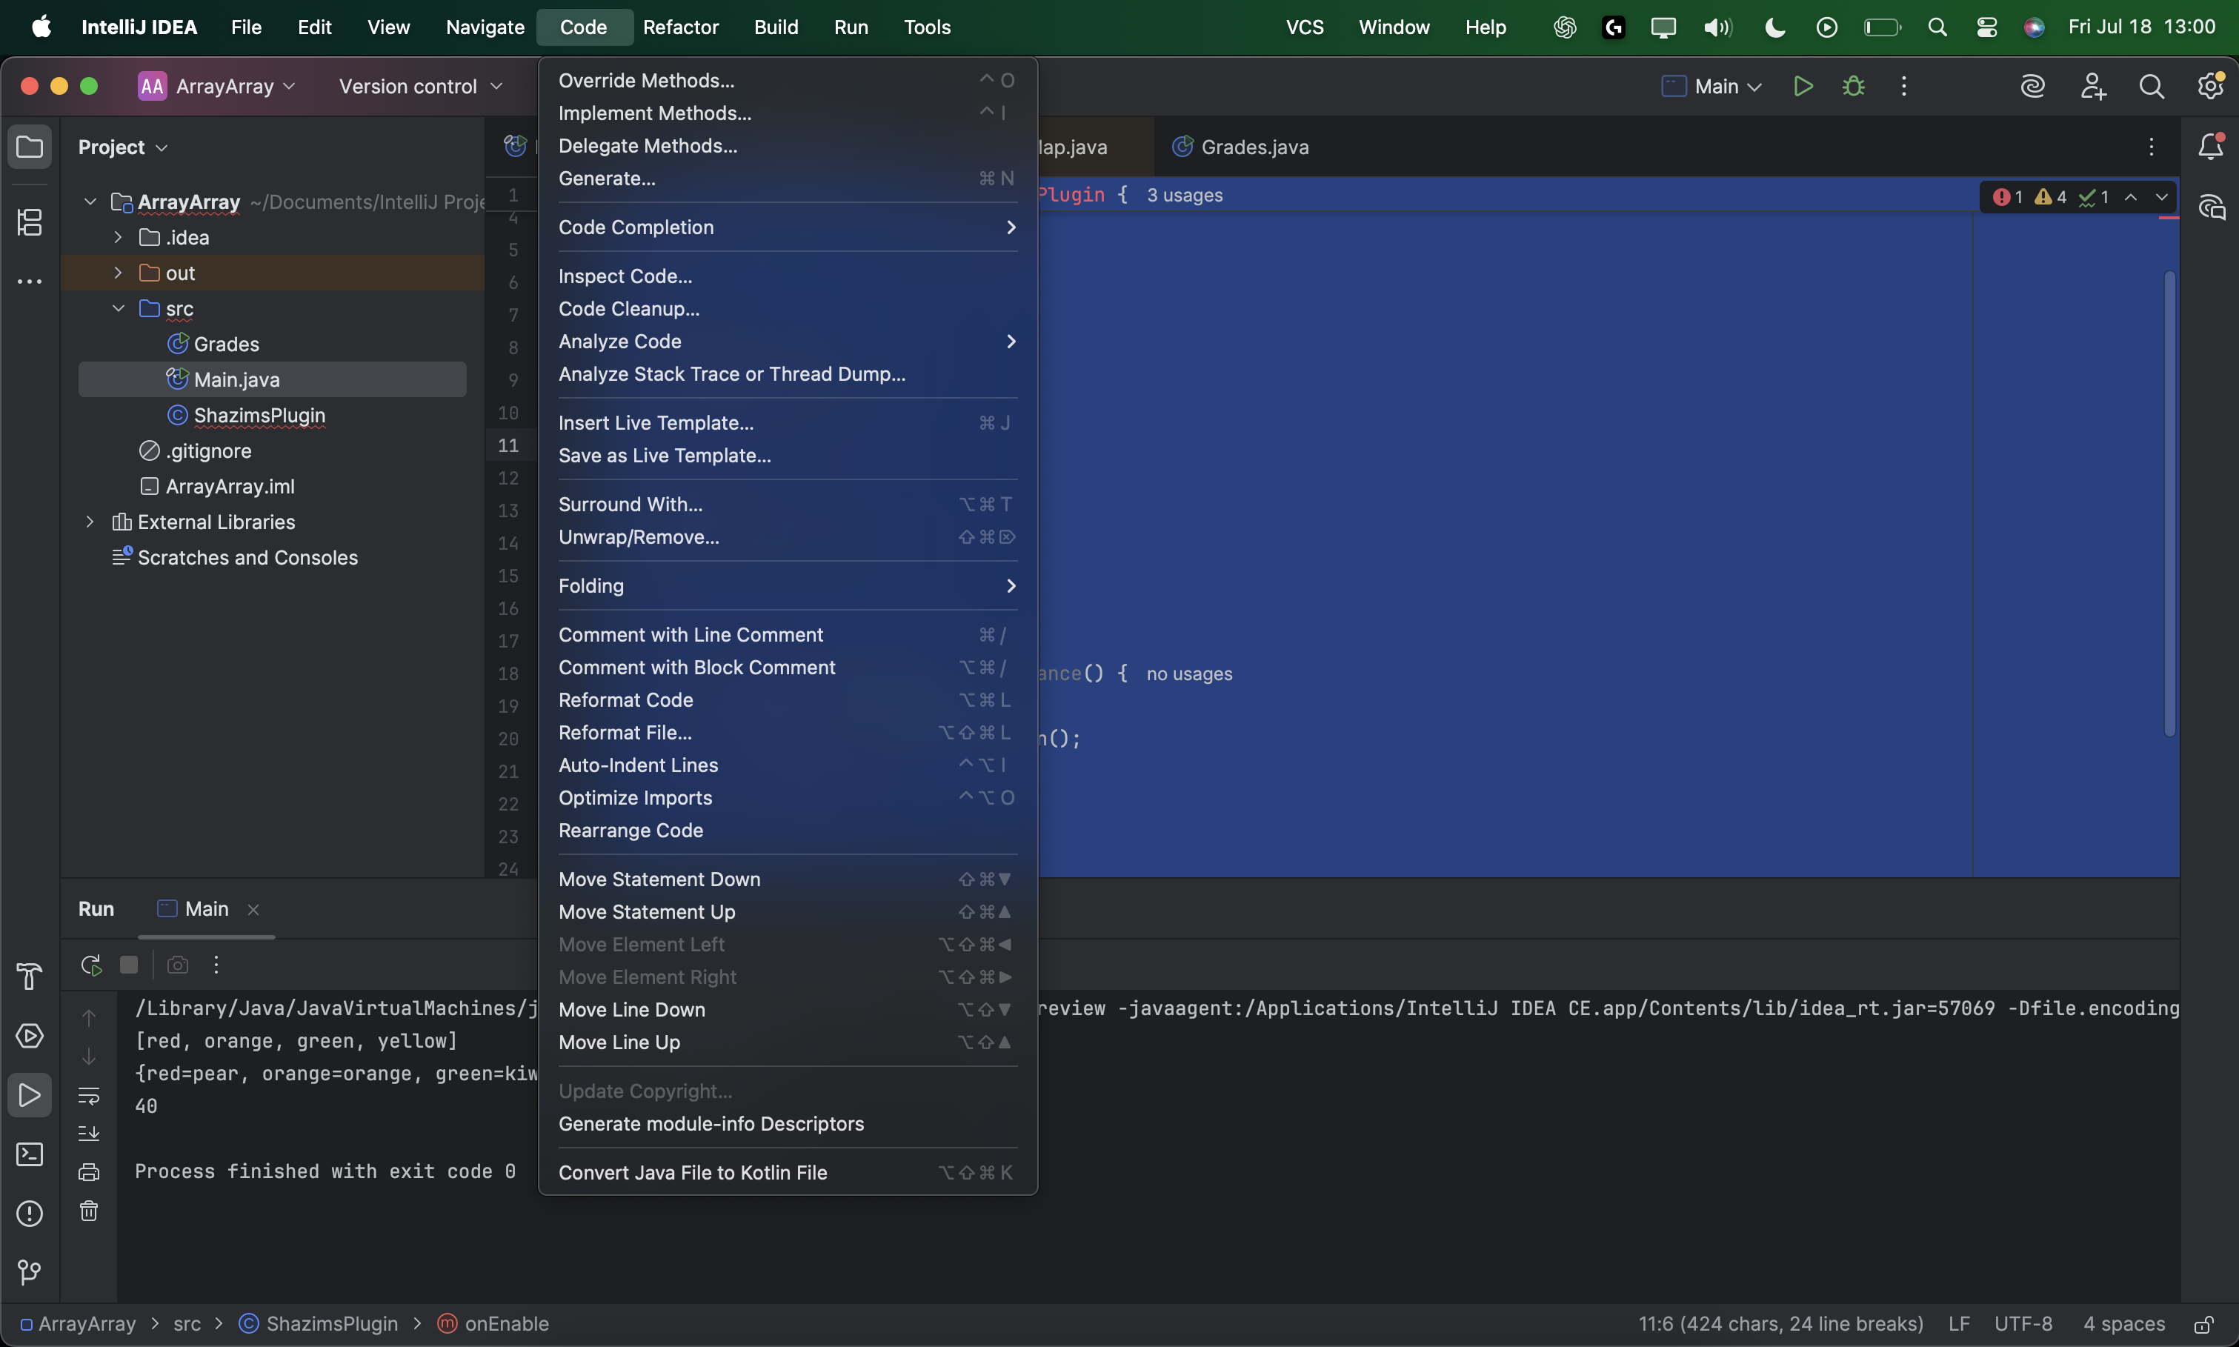
Task: Collapse the ArrayArray root tree node
Action: [90, 202]
